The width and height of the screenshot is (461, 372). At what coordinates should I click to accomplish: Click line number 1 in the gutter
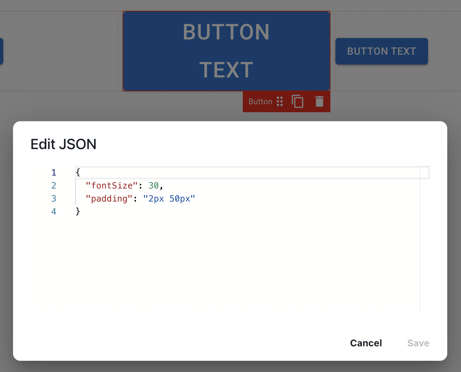pyautogui.click(x=54, y=173)
